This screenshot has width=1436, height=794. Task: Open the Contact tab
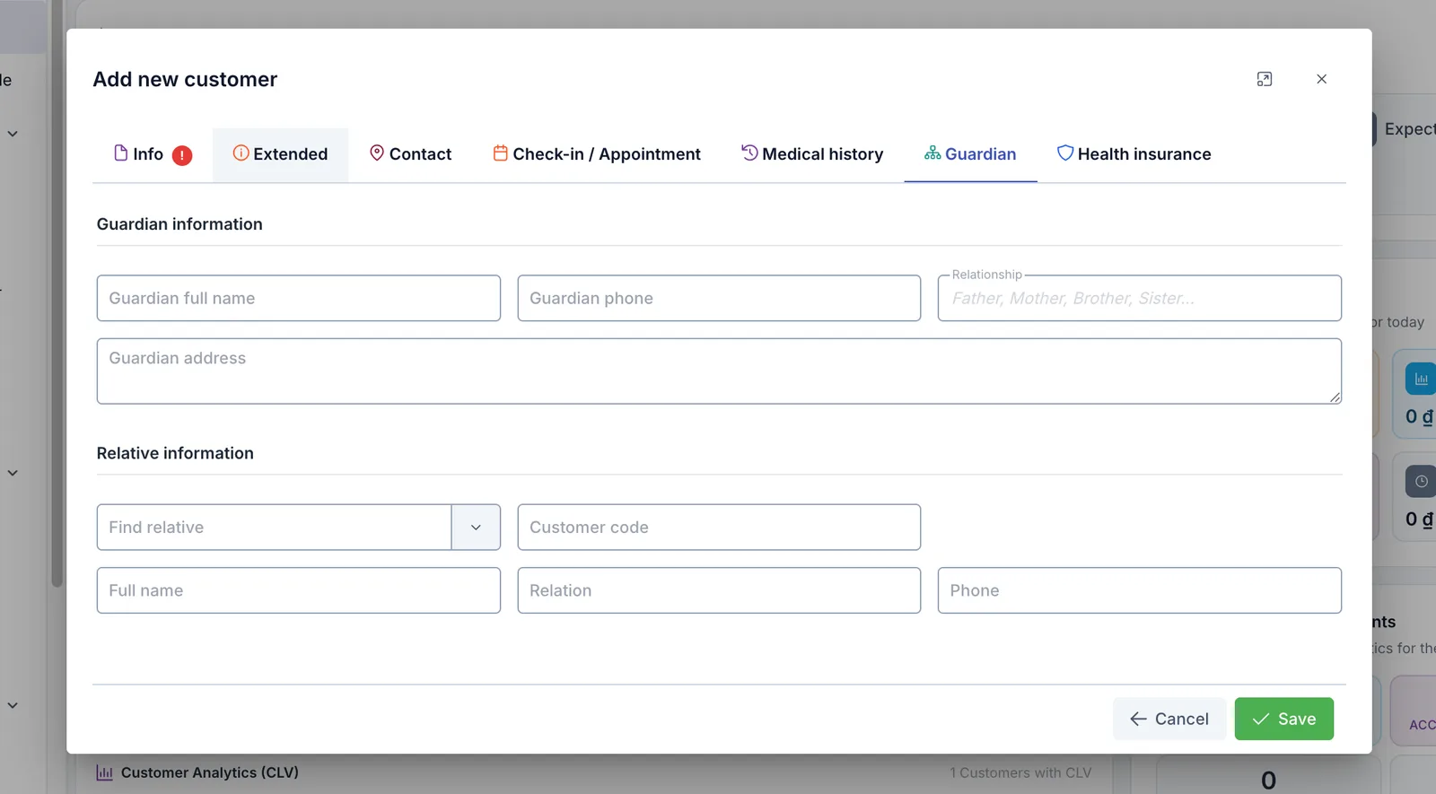[410, 154]
